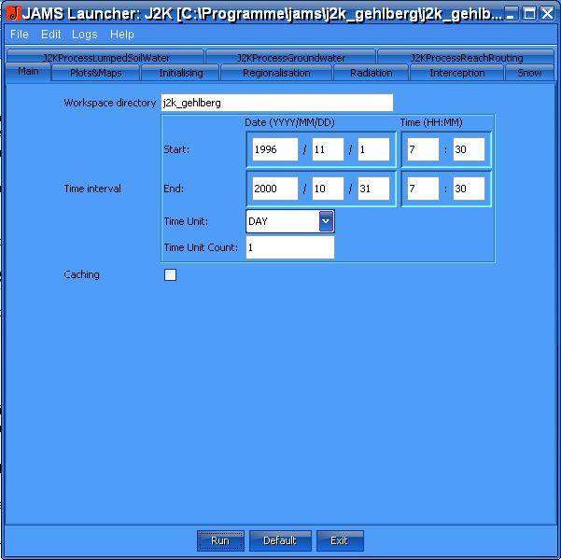Expand the Time Unit dropdown

pos(326,221)
